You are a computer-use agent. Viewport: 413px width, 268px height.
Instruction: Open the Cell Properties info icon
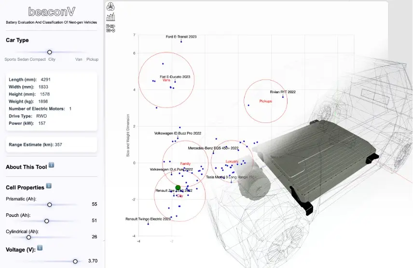(49, 186)
